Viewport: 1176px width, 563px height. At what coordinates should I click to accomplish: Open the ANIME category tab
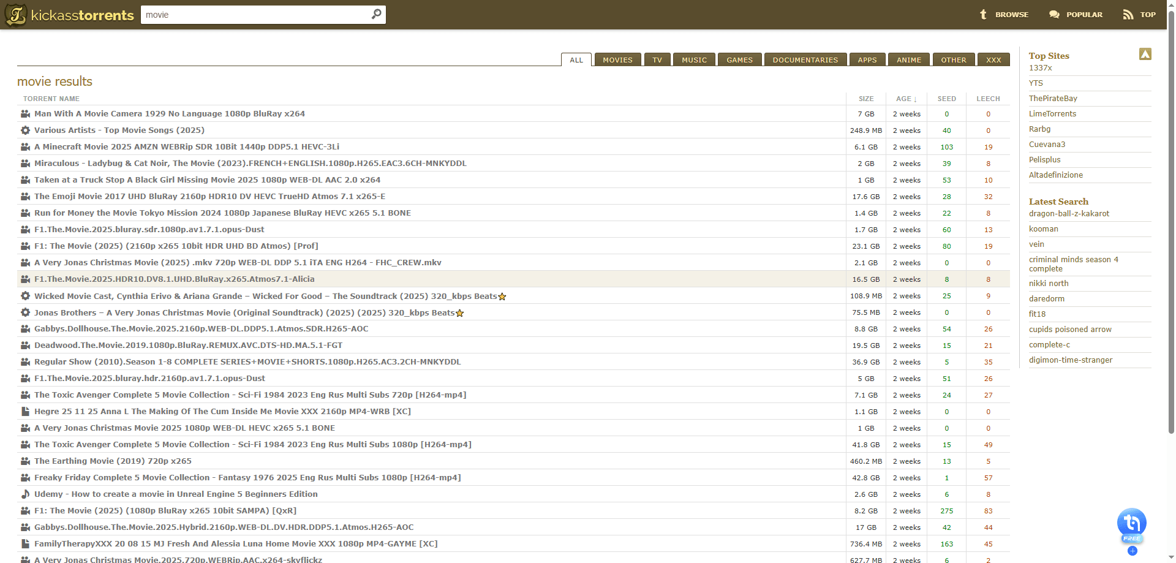pyautogui.click(x=908, y=60)
